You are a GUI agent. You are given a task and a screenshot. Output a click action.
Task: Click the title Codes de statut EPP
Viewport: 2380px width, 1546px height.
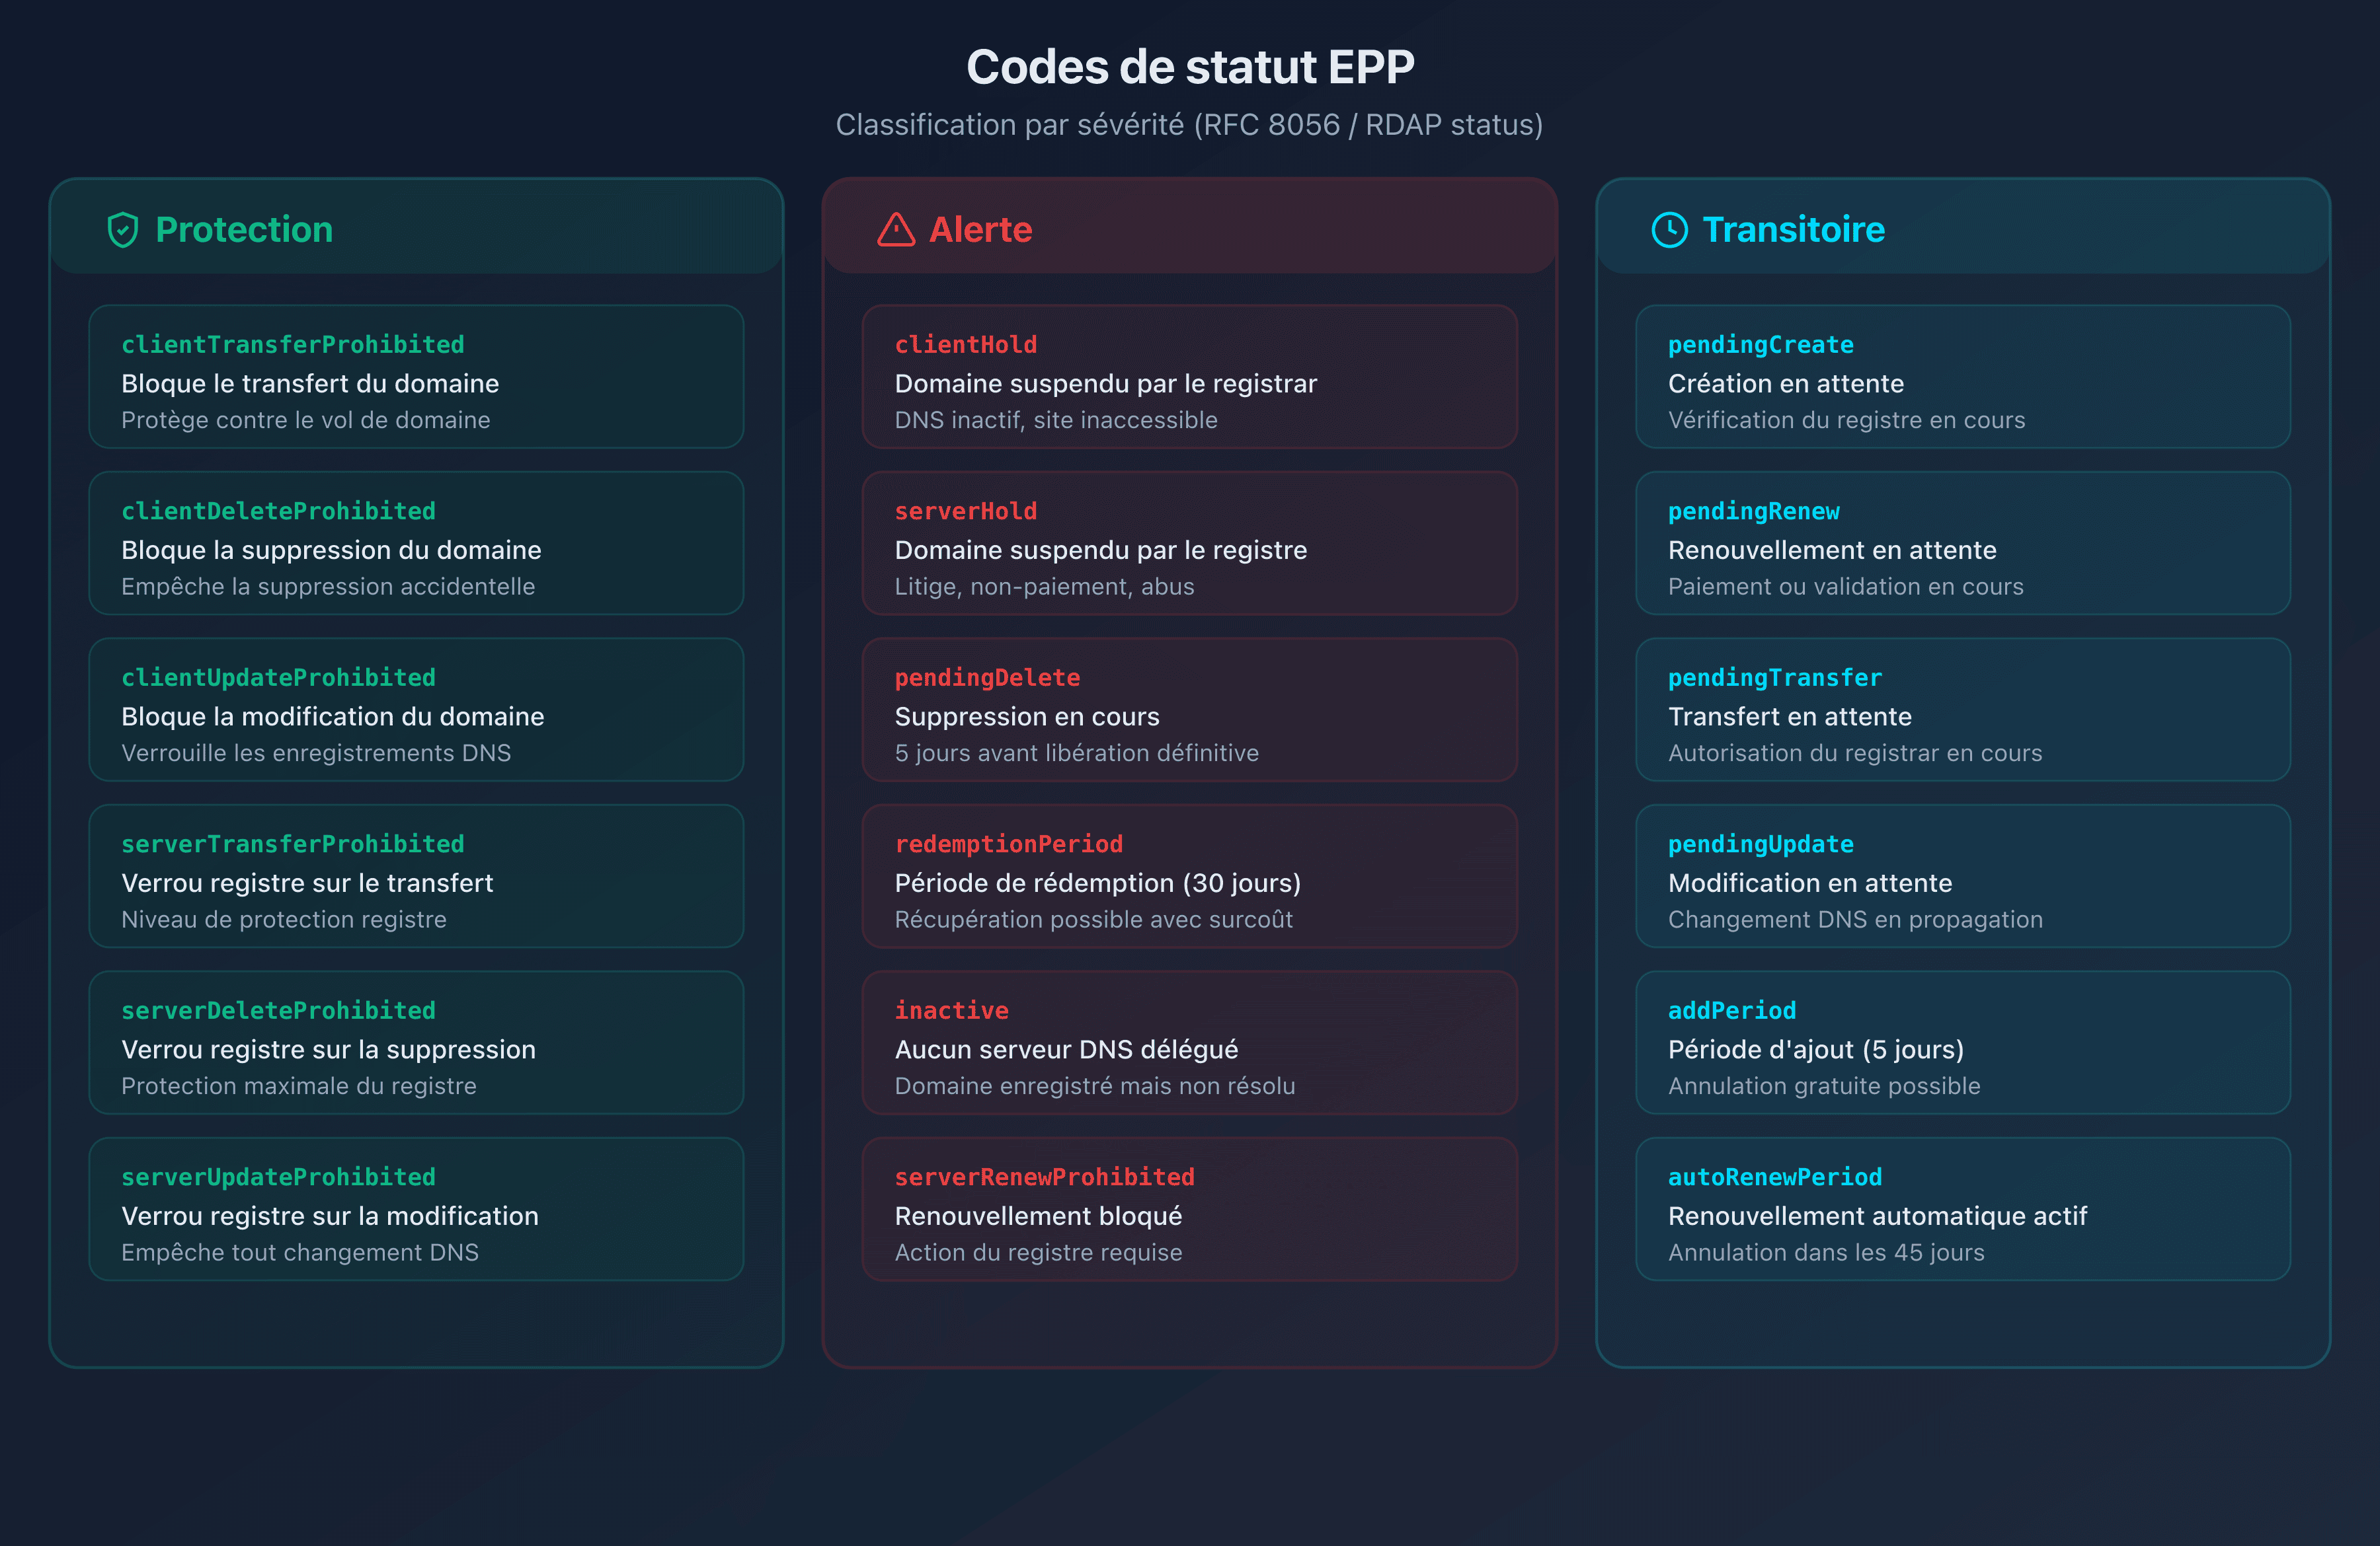coord(1190,67)
